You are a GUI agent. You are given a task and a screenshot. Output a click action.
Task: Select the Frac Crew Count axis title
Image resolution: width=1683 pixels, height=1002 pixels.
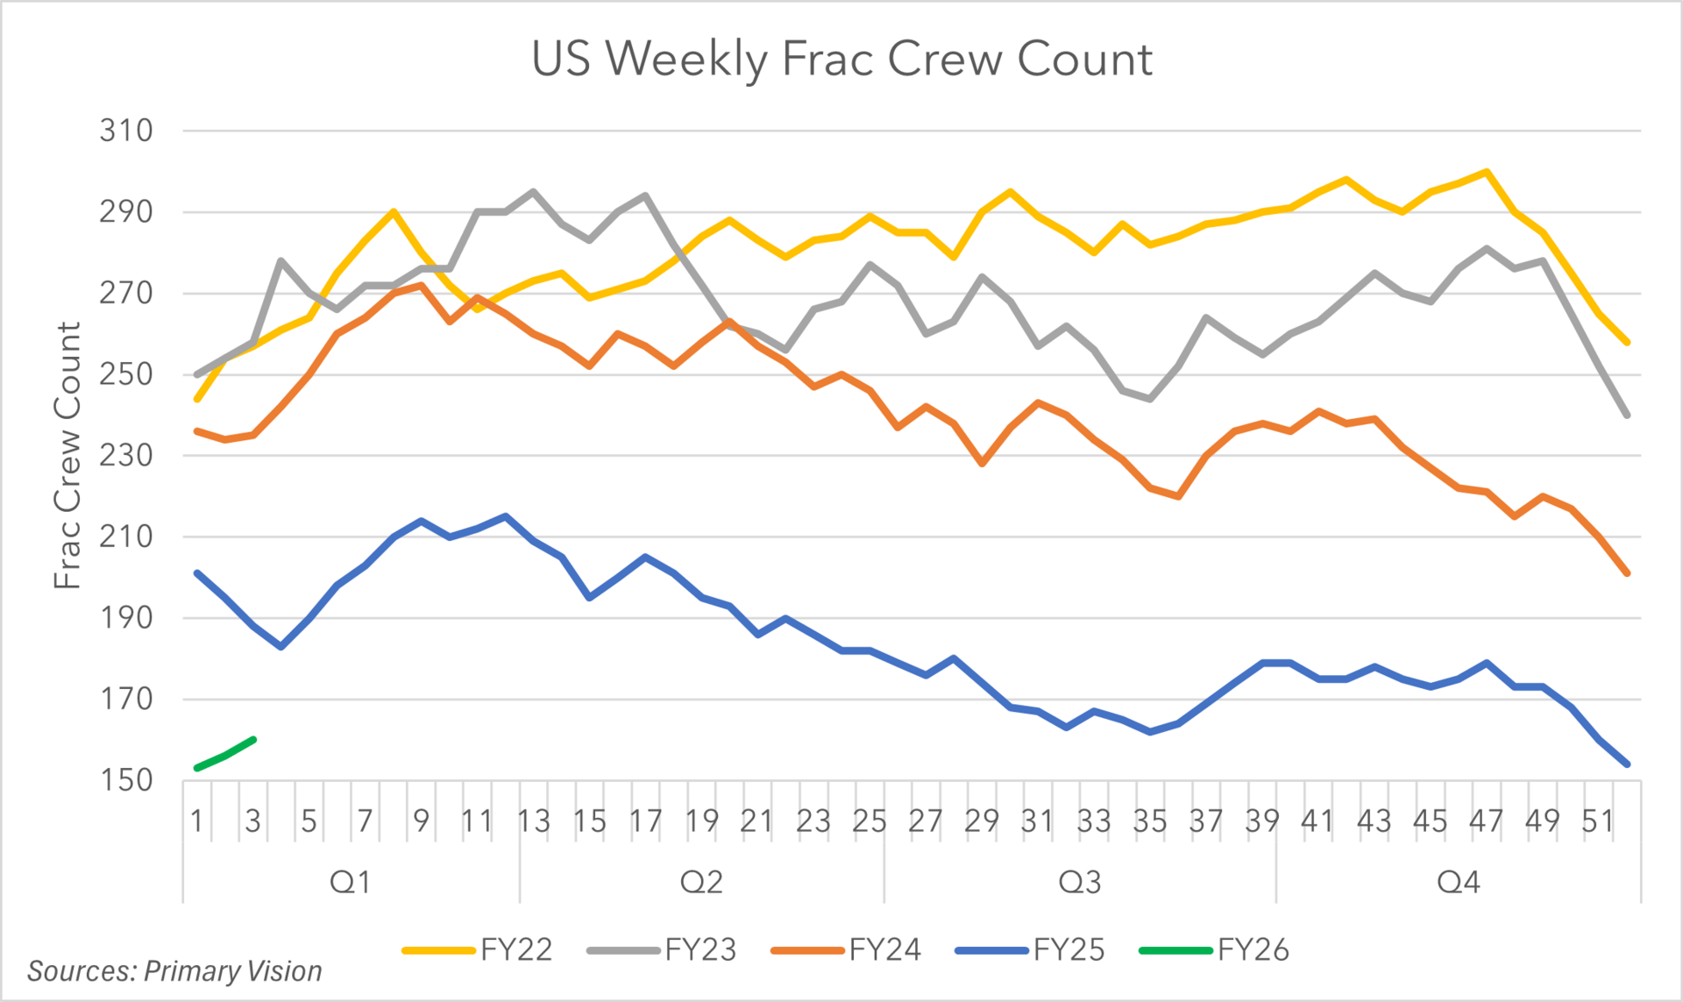(67, 455)
